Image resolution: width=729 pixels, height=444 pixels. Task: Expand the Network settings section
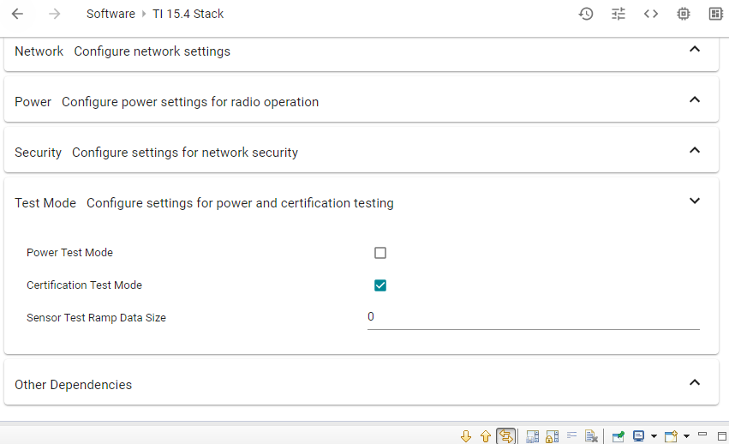click(695, 49)
